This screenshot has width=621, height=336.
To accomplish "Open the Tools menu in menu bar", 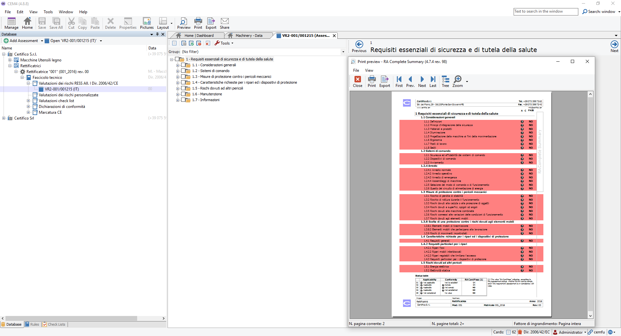I will click(x=48, y=12).
